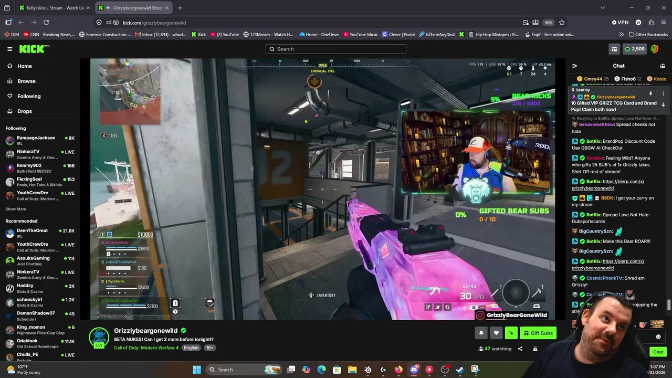This screenshot has width=672, height=378.
Task: Open Firefox from the taskbar
Action: pos(398,370)
